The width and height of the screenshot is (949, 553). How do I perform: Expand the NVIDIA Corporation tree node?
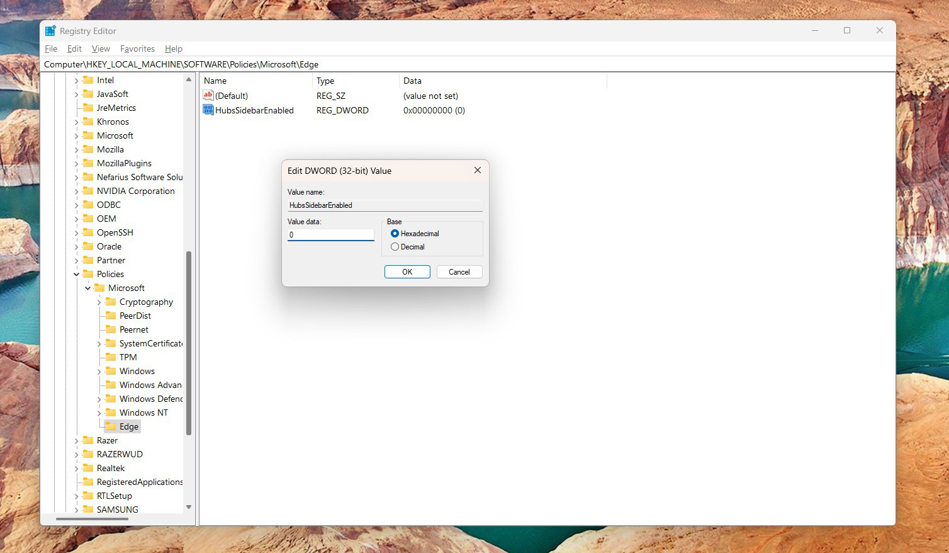tap(77, 191)
